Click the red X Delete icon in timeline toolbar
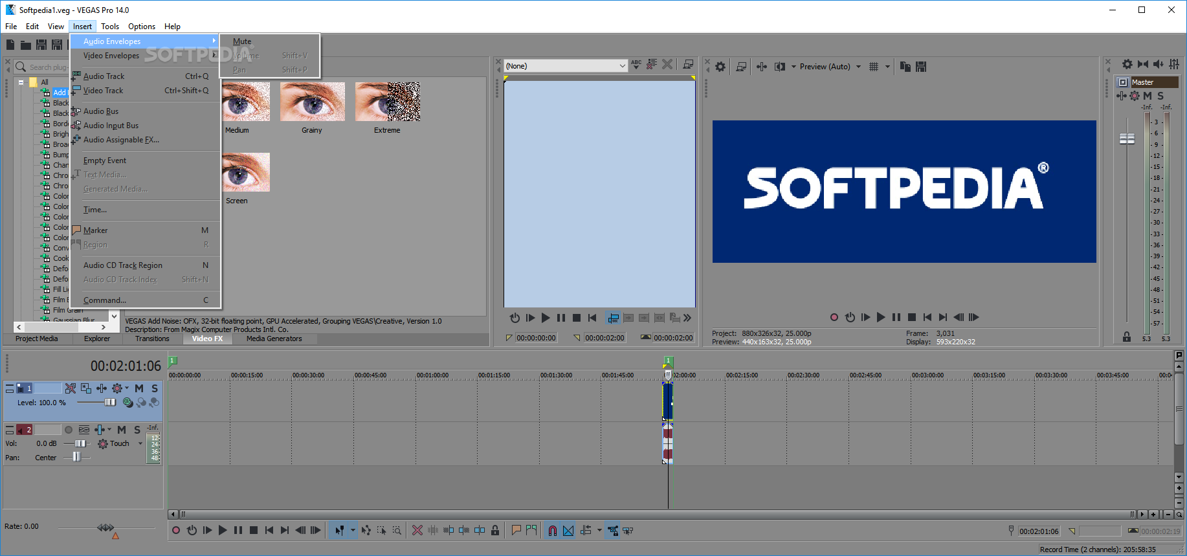Image resolution: width=1187 pixels, height=556 pixels. (x=417, y=531)
